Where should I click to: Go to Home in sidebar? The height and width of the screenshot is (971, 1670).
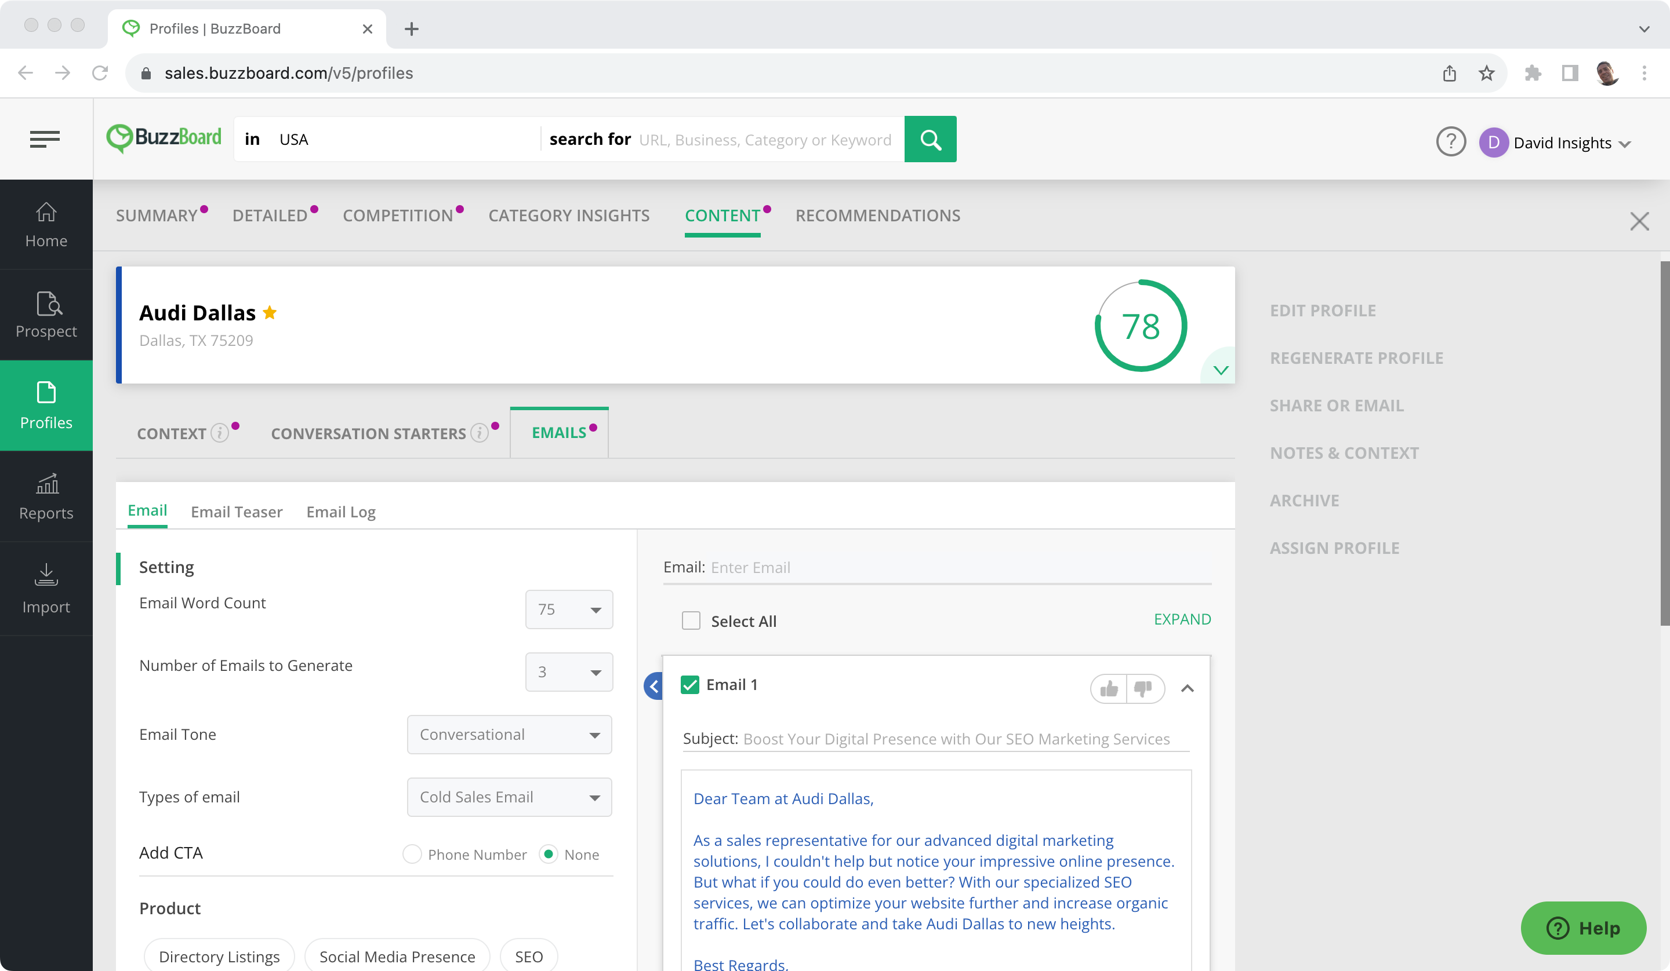(46, 225)
